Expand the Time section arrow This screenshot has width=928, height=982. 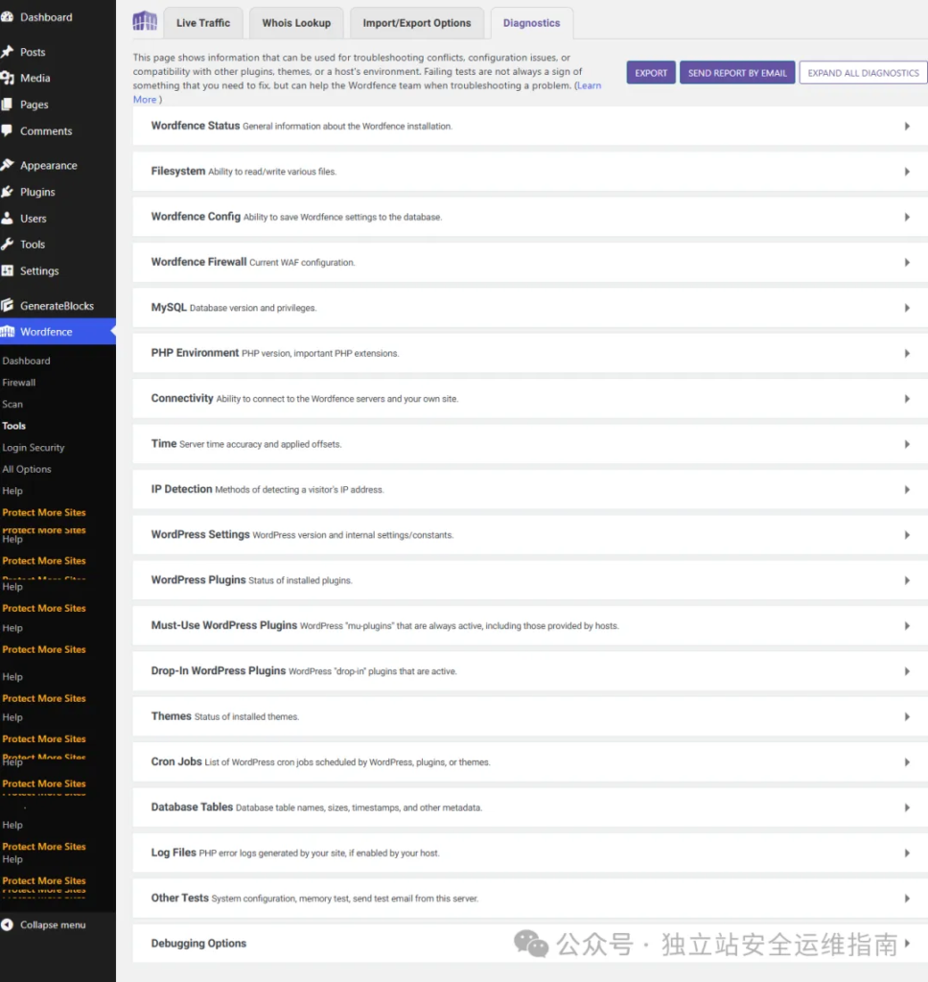[907, 444]
